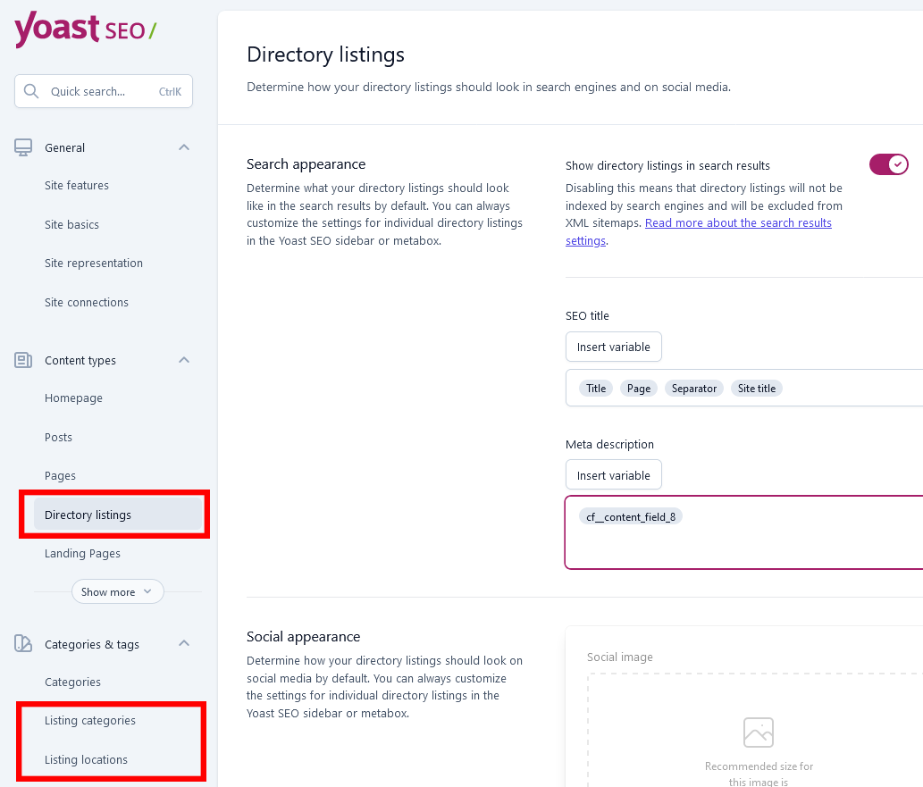Open Site features settings

[77, 186]
